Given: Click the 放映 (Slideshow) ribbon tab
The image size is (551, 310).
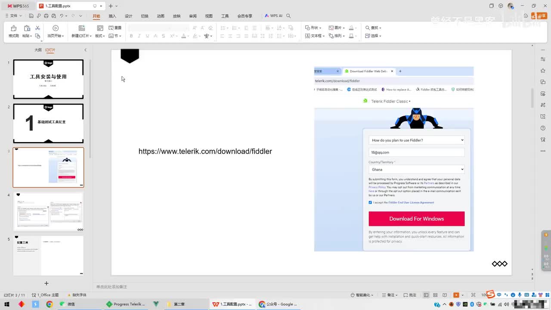Looking at the screenshot, I should [177, 16].
